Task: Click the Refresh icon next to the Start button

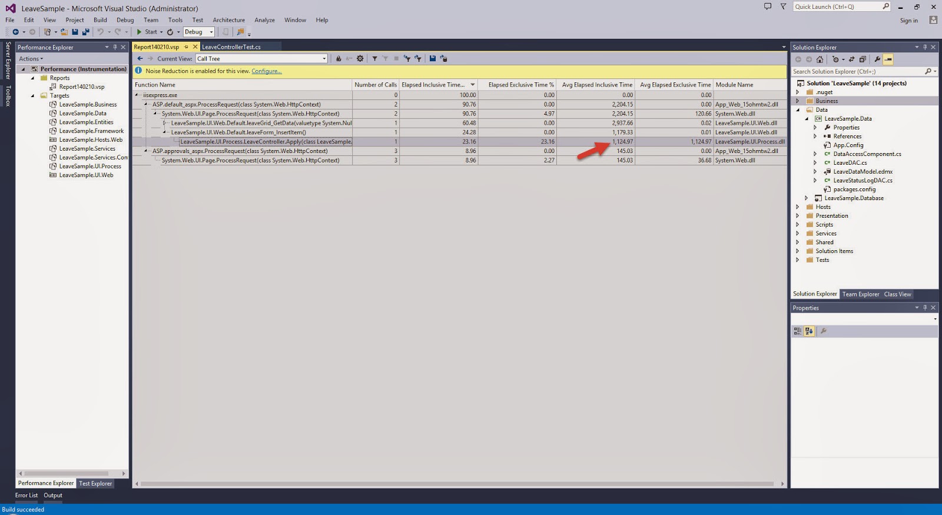Action: pos(170,32)
